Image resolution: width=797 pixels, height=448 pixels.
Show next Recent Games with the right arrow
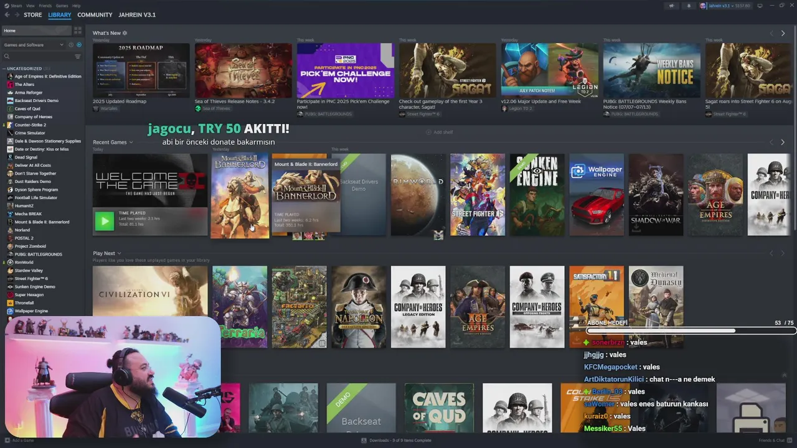[783, 142]
